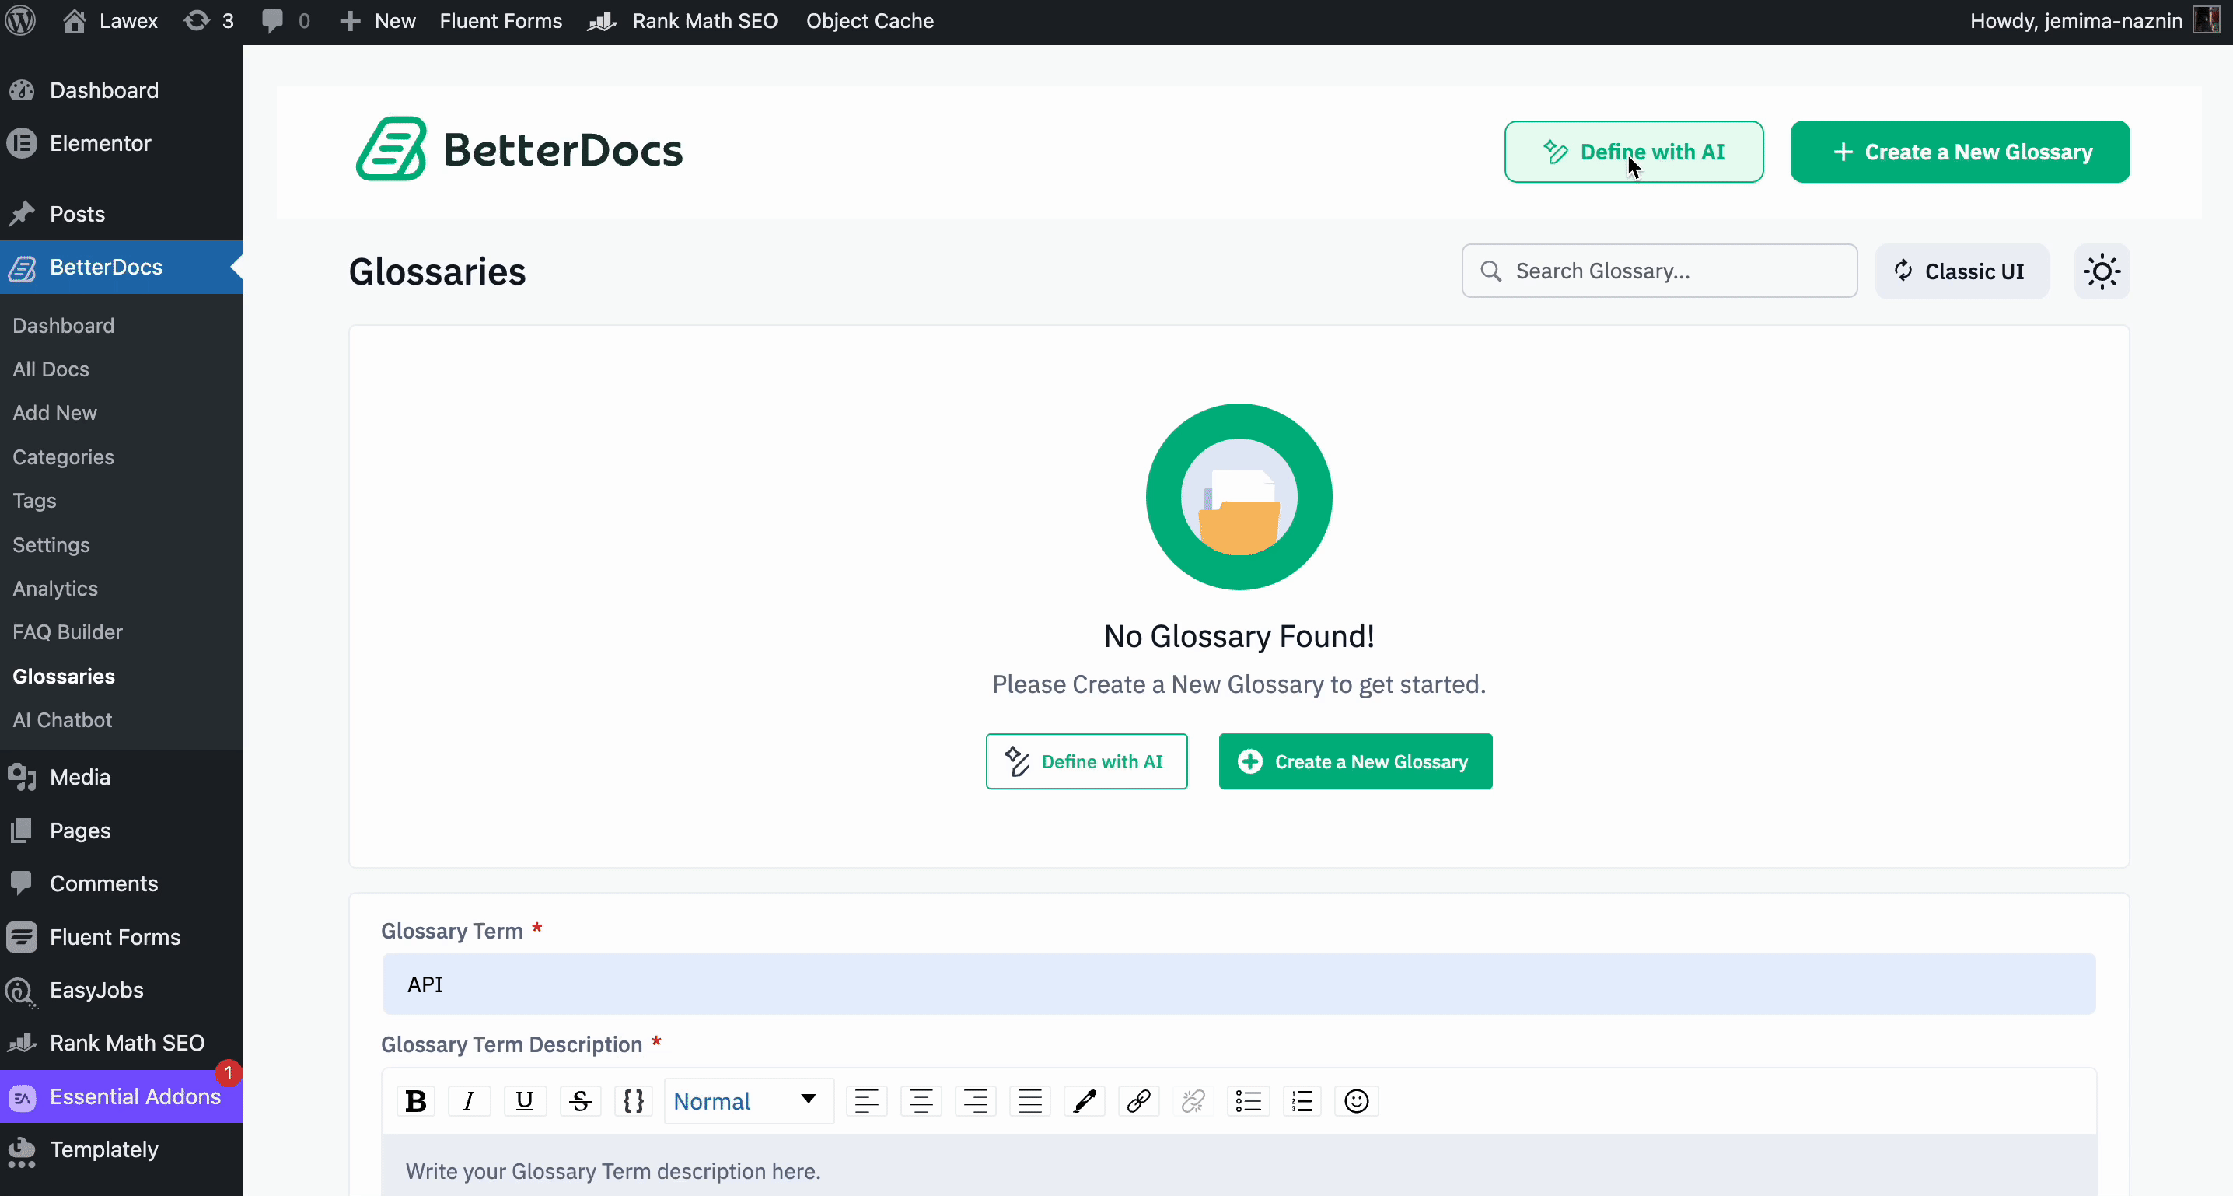Click Create a New Glossary under empty state

click(1355, 761)
